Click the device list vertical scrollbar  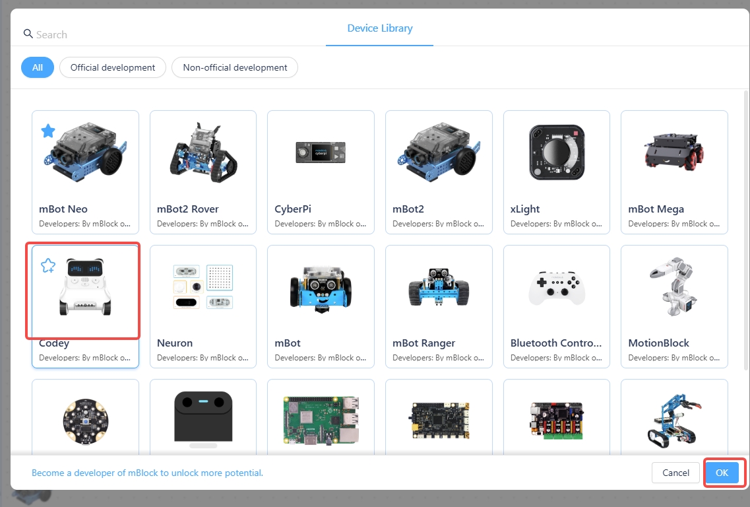pyautogui.click(x=745, y=230)
